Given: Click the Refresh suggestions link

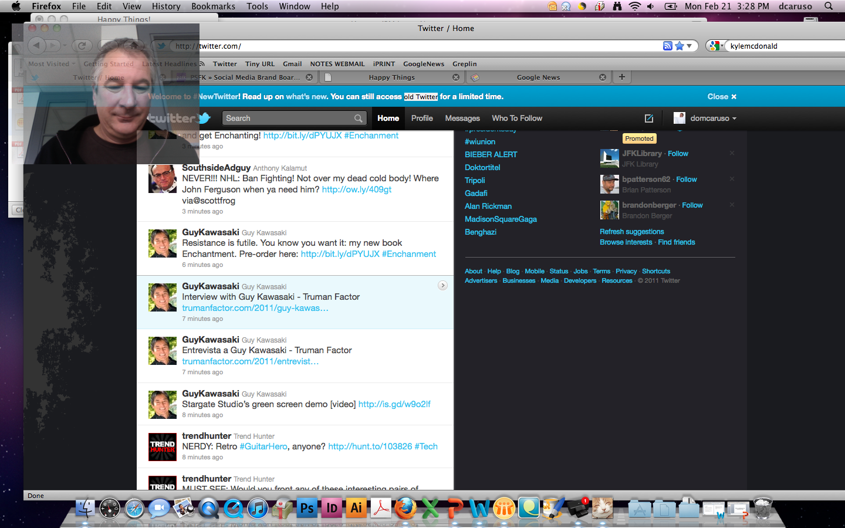Looking at the screenshot, I should [631, 232].
